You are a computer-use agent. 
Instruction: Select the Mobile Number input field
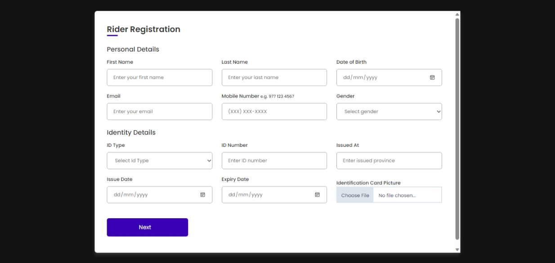[x=274, y=112]
